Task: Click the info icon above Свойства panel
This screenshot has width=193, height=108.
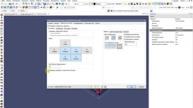Action: (151, 11)
